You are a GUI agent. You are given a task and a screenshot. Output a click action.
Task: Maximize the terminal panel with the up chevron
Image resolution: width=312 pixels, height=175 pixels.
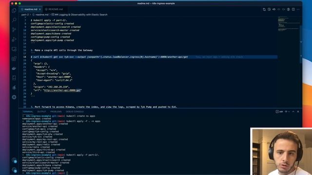coord(293,111)
